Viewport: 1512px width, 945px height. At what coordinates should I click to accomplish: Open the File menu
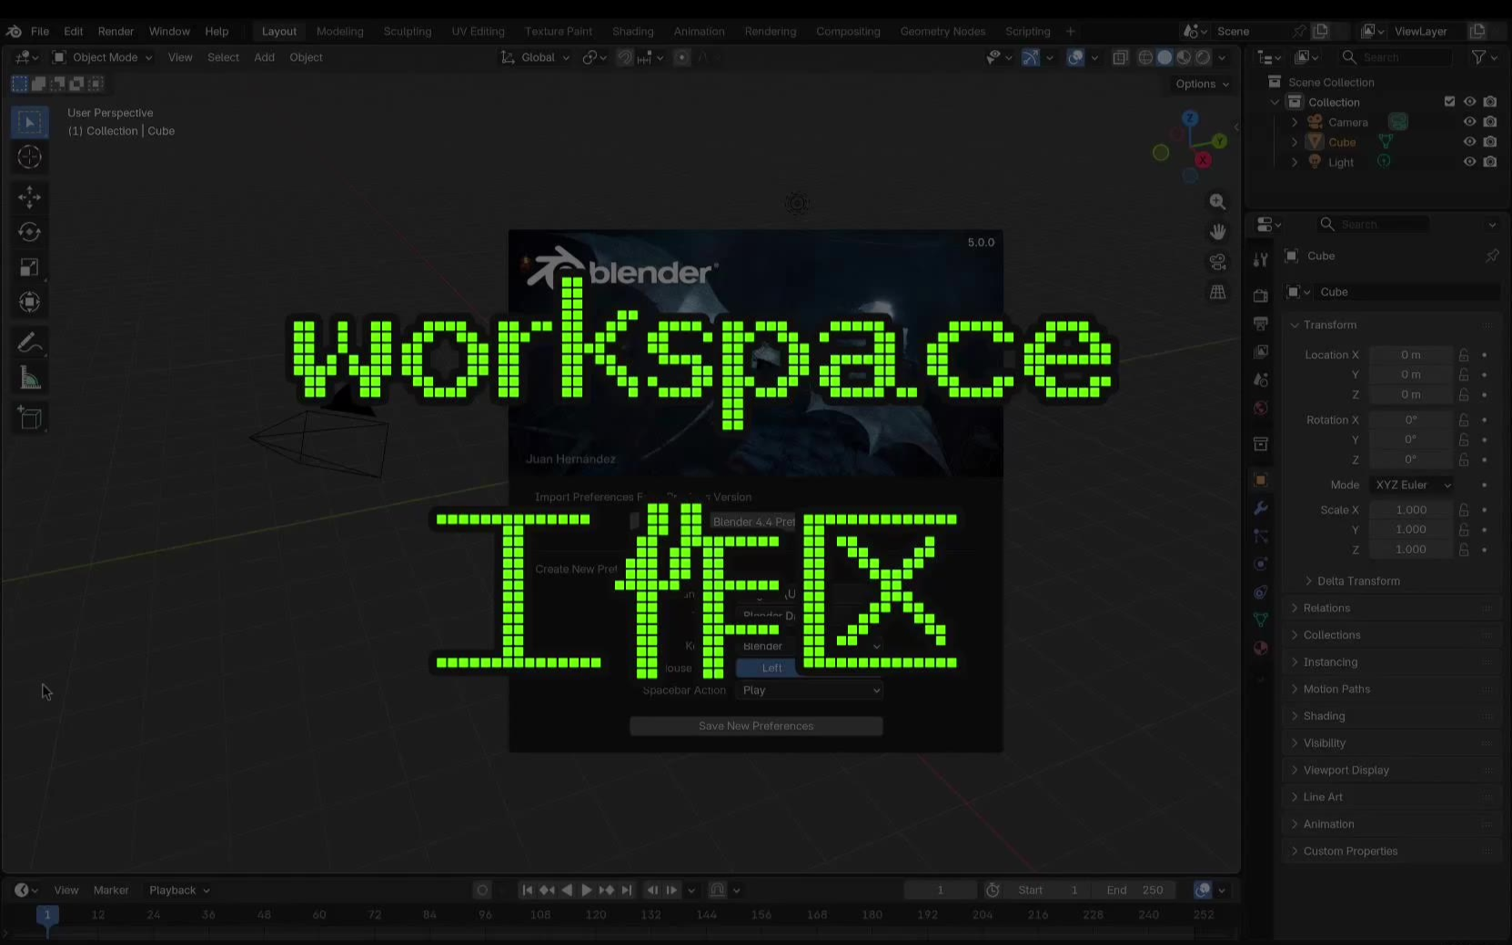pyautogui.click(x=40, y=31)
